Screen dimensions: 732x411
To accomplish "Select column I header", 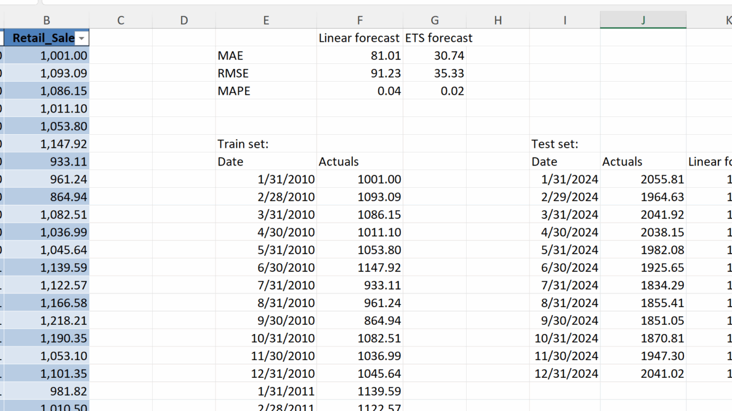I will [x=564, y=21].
